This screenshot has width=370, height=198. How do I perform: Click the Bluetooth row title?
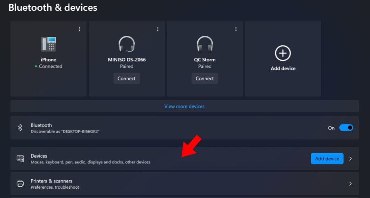[41, 125]
